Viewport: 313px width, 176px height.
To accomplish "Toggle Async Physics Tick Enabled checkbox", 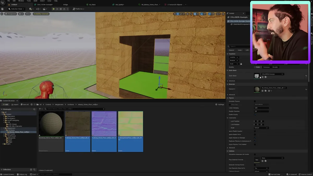I will (x=255, y=144).
